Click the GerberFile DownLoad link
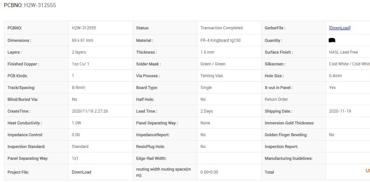This screenshot has width=370, height=182. coord(340,28)
